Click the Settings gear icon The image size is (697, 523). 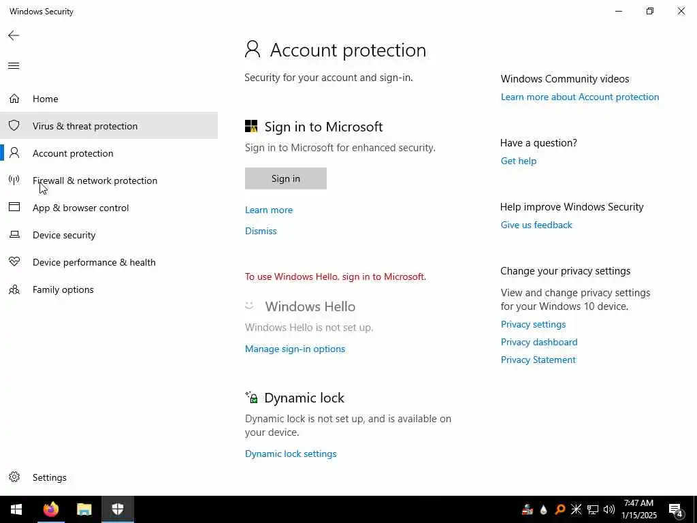(14, 477)
